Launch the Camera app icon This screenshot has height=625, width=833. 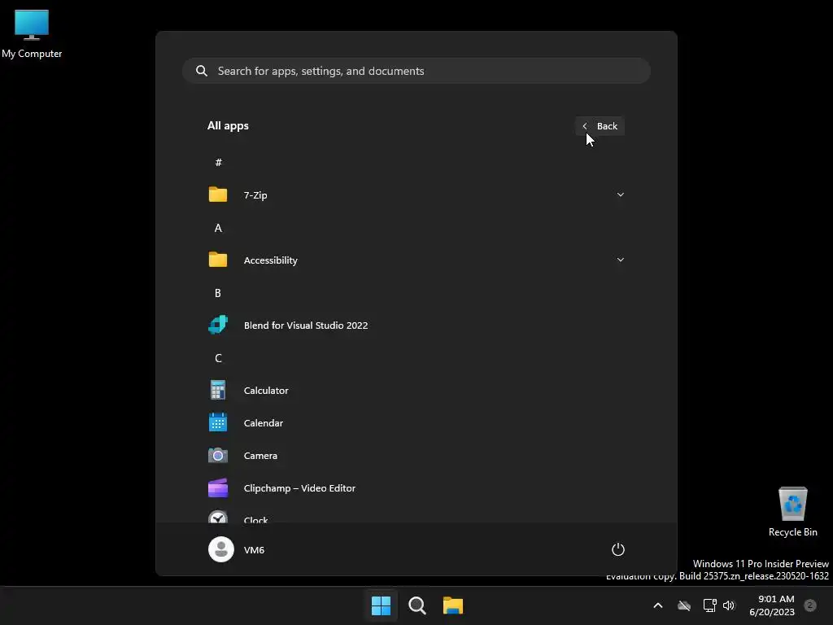218,456
